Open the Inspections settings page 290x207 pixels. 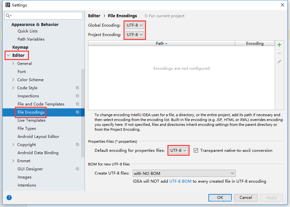point(28,96)
